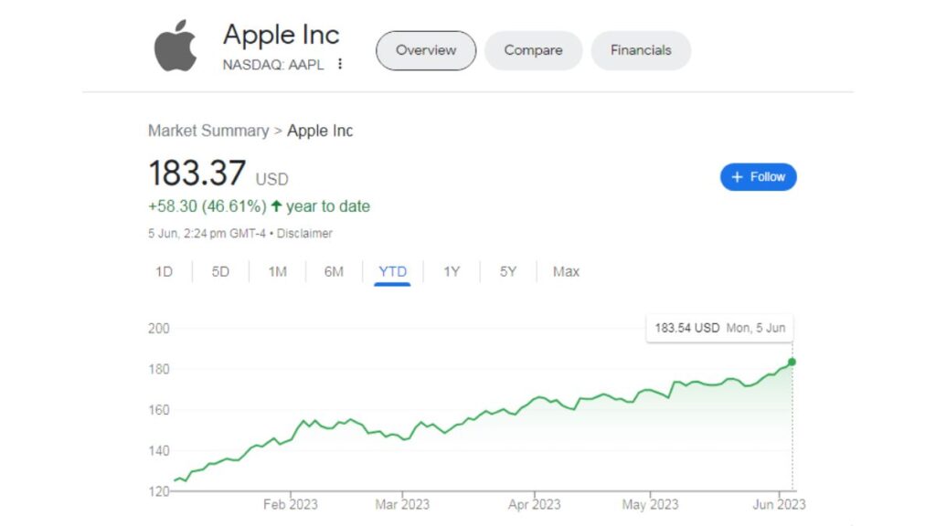936x526 pixels.
Task: Open the Compare tab
Action: (x=533, y=51)
